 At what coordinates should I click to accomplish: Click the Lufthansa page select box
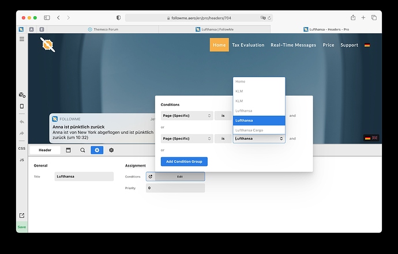point(259,139)
